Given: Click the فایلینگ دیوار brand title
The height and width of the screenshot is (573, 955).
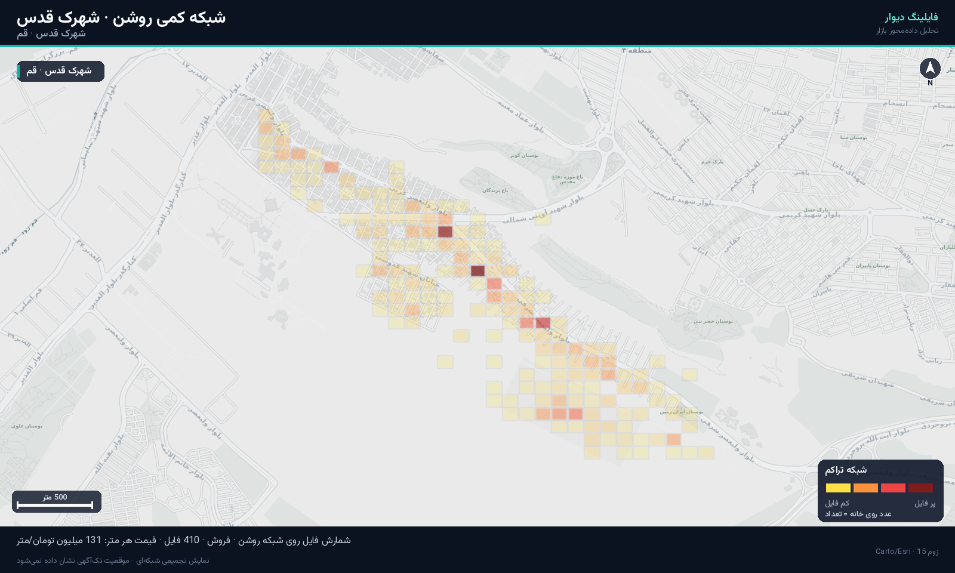Looking at the screenshot, I should pos(911,17).
